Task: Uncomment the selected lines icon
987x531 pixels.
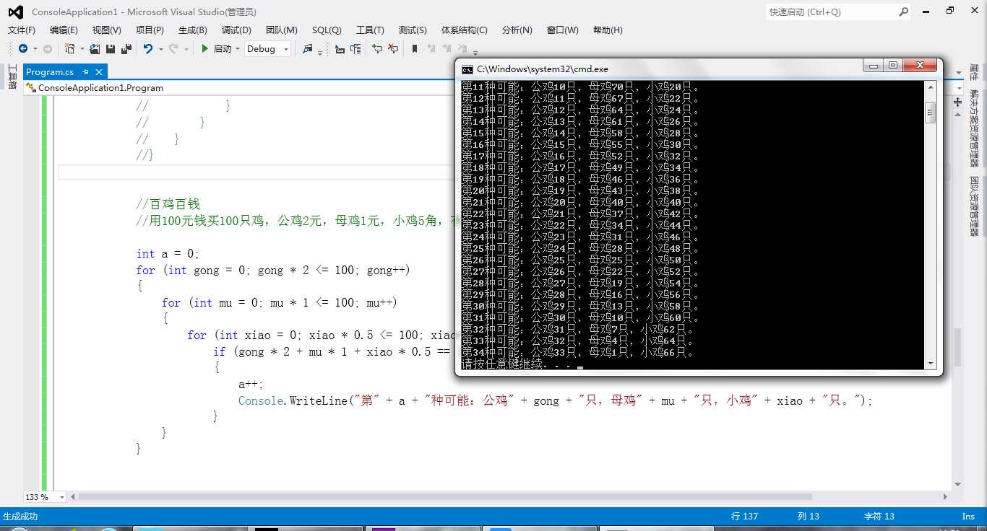Action: click(x=393, y=48)
